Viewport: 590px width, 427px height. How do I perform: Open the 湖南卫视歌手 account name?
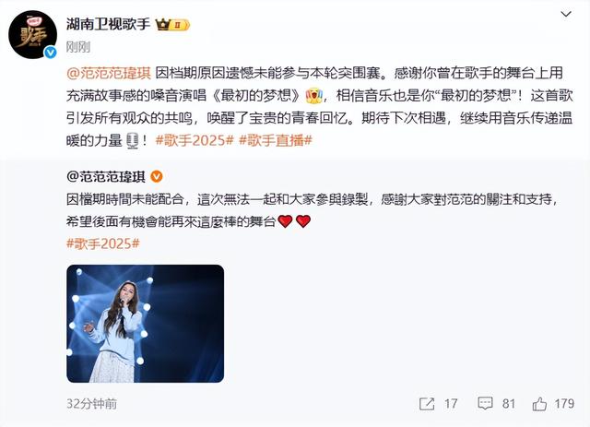coord(109,25)
